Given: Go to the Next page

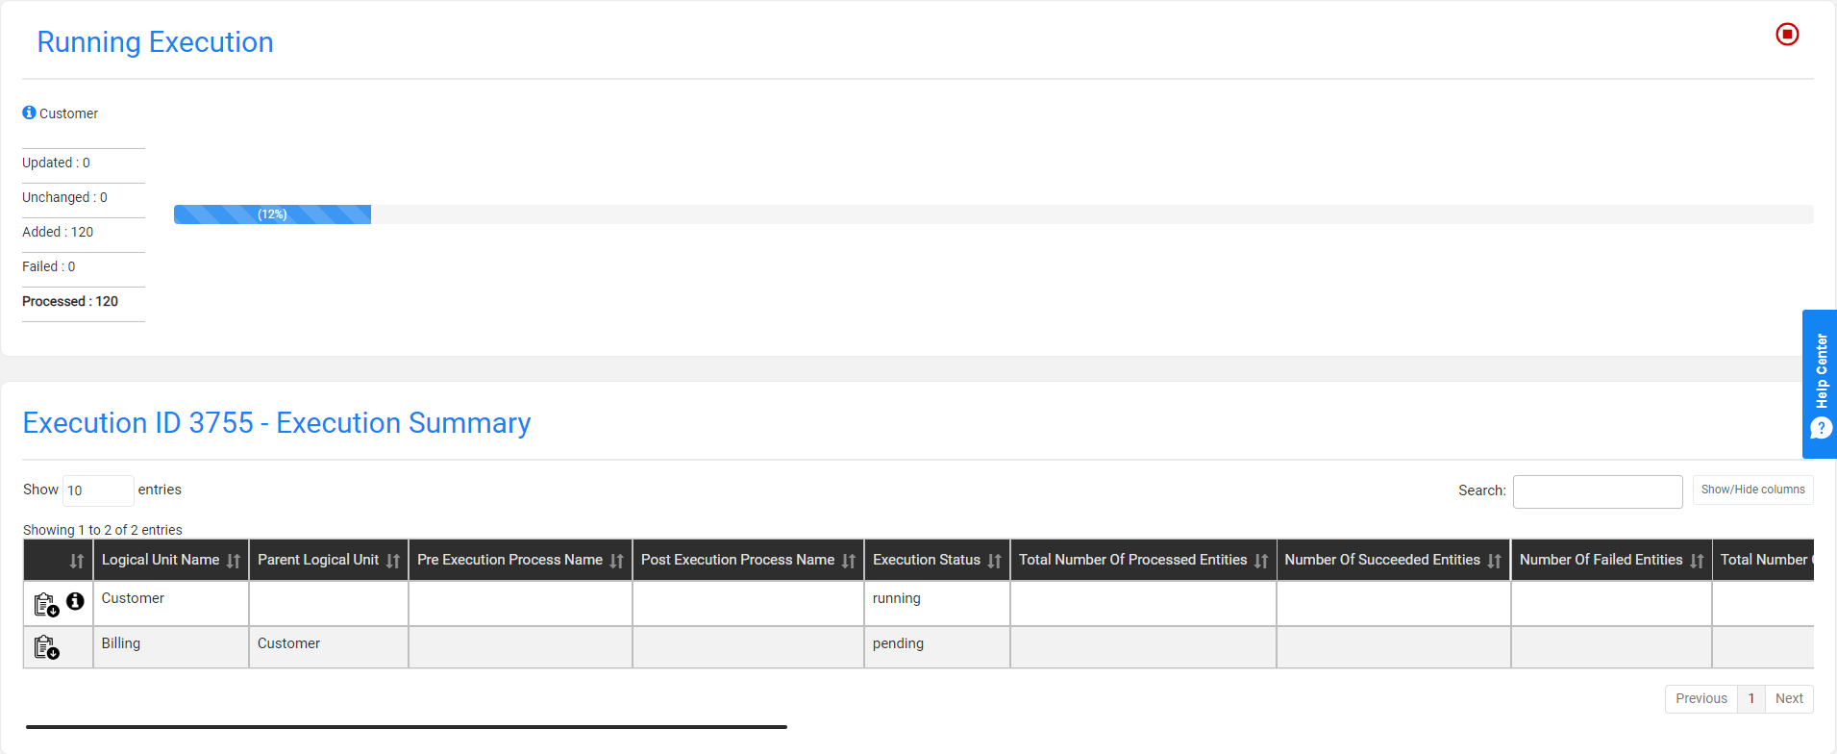Looking at the screenshot, I should coord(1788,698).
